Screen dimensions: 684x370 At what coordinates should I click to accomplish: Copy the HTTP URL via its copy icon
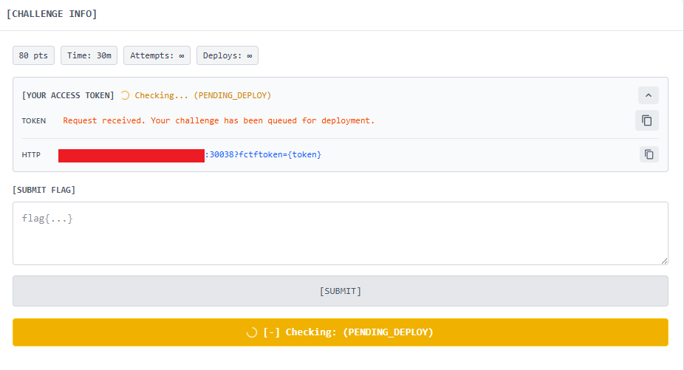click(649, 154)
